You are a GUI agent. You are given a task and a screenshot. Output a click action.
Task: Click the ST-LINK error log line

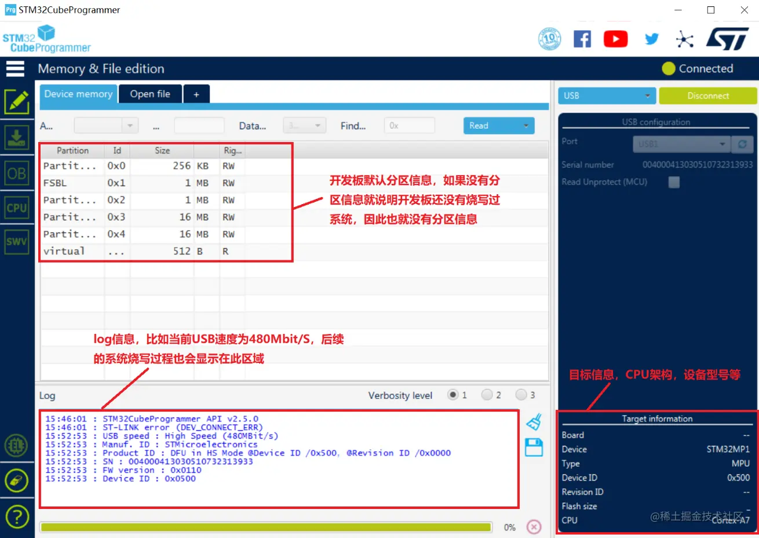(x=154, y=427)
